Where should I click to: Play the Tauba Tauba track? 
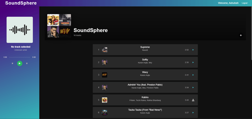[193, 112]
